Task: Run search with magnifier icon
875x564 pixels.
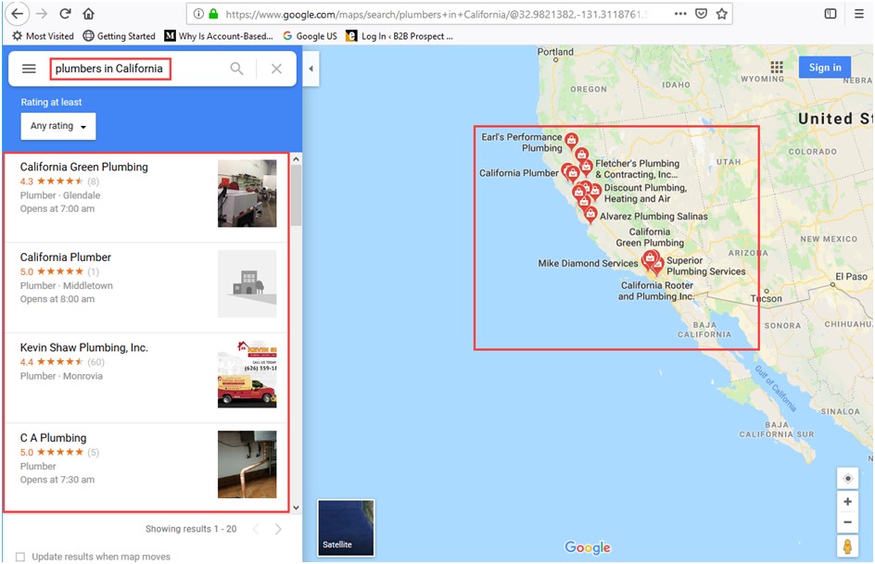Action: point(236,69)
